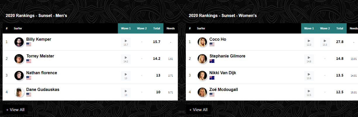Play Coco Ho's Wave 1 video
Viewport: 358px width, 117px height.
point(309,42)
